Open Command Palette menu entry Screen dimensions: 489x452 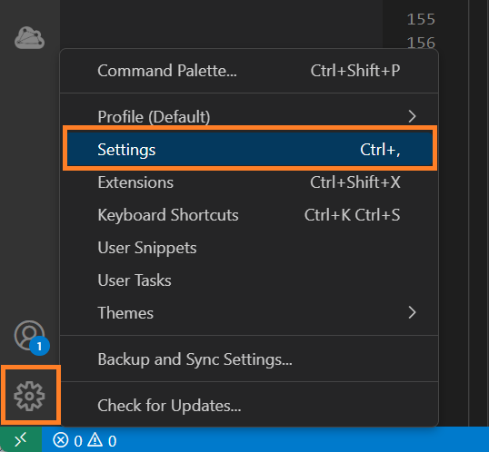249,71
